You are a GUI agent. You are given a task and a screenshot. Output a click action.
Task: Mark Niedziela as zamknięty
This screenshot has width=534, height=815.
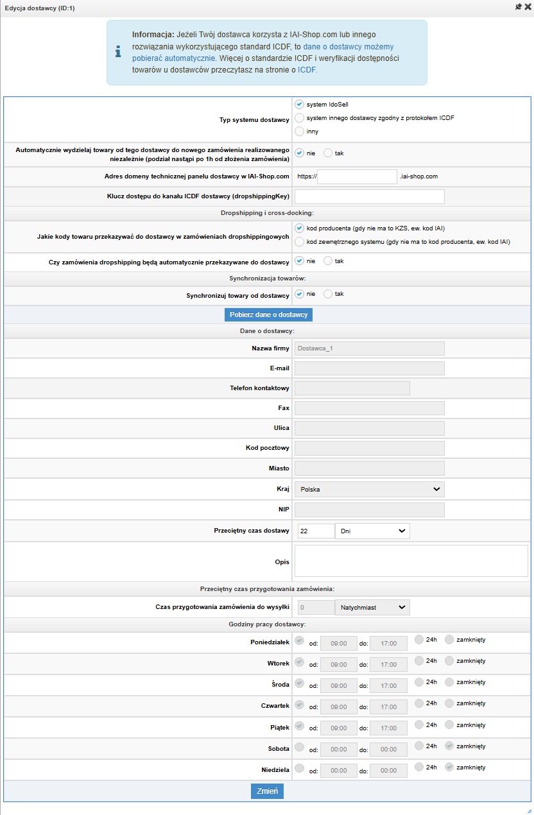(x=449, y=767)
